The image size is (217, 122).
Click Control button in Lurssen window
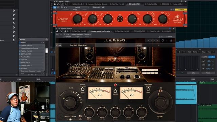click(x=169, y=37)
